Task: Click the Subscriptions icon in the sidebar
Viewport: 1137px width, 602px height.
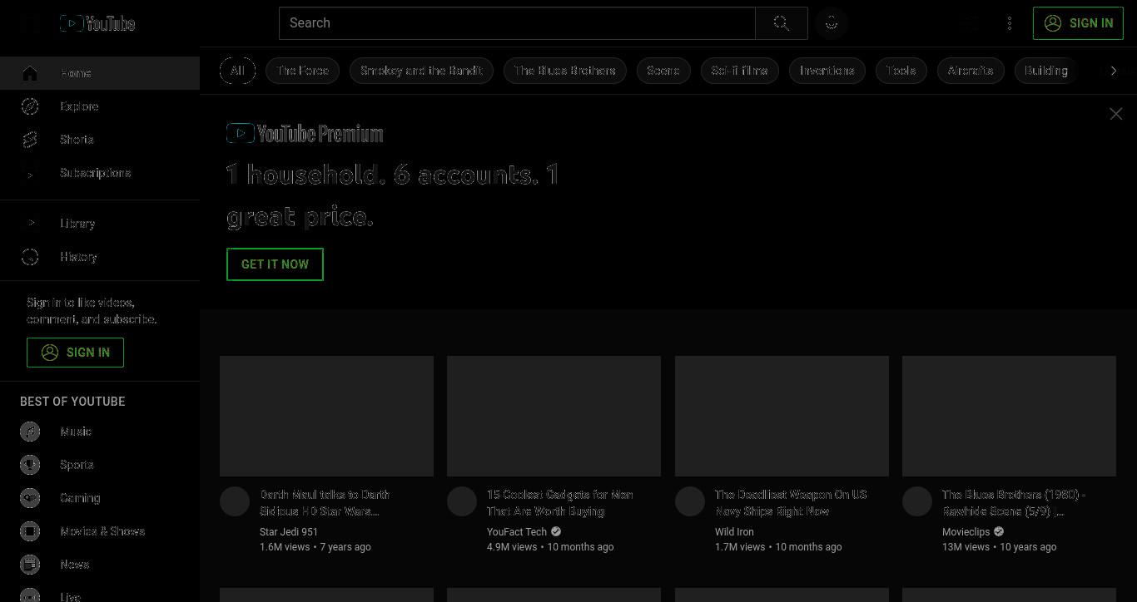Action: coord(30,173)
